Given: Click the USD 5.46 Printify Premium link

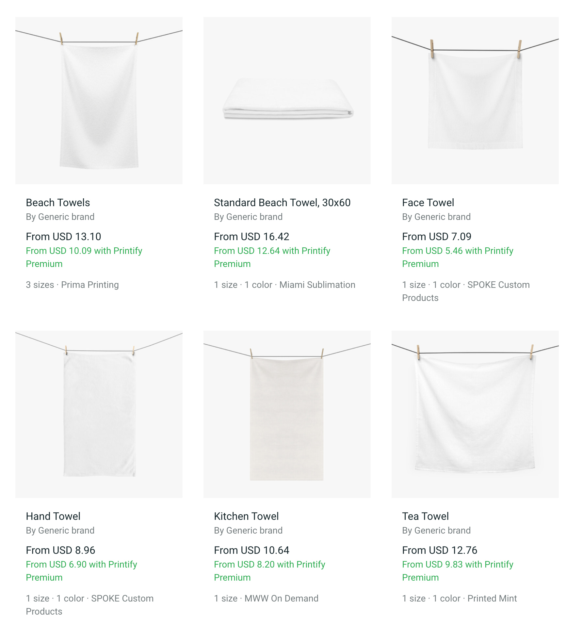Looking at the screenshot, I should coord(458,251).
